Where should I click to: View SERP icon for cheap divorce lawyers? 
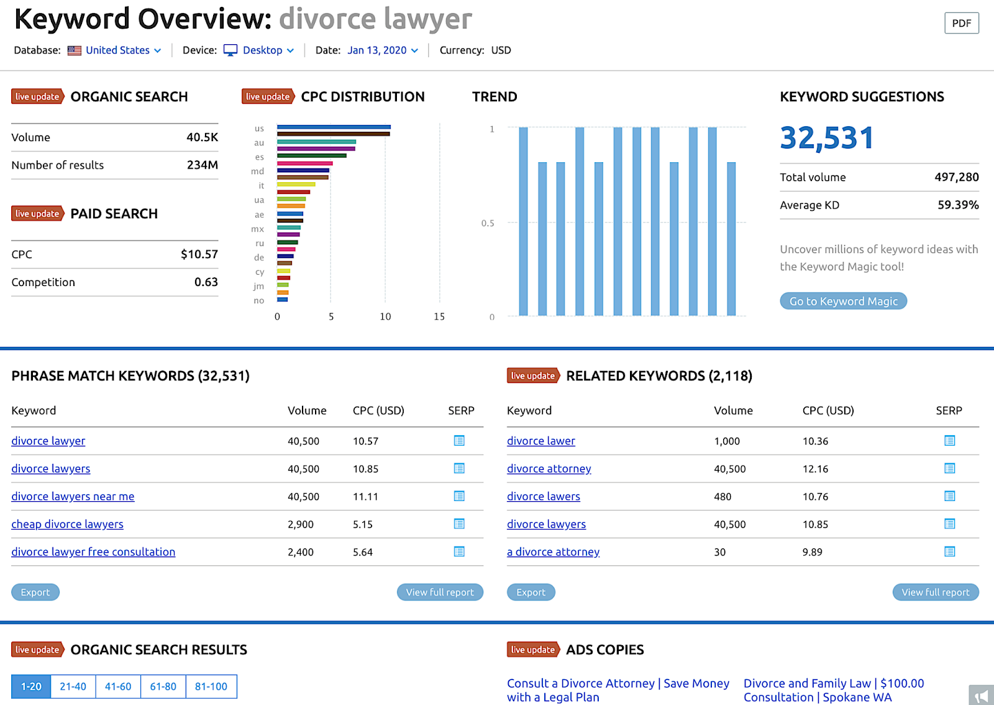459,524
